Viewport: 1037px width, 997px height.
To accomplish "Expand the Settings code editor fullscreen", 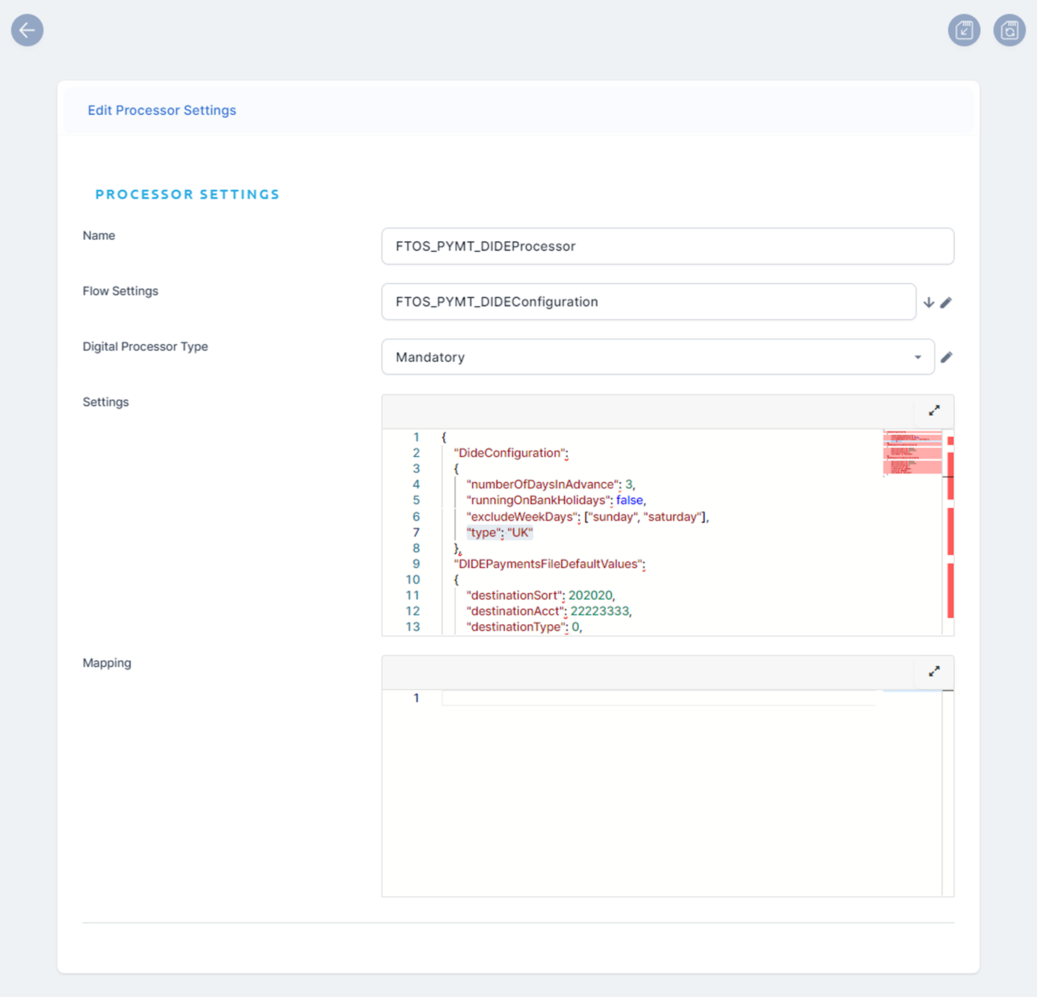I will coord(934,411).
